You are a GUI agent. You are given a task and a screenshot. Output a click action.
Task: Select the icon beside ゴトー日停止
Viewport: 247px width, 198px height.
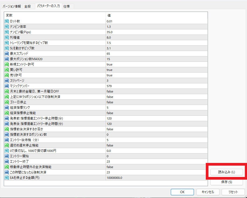(7, 102)
